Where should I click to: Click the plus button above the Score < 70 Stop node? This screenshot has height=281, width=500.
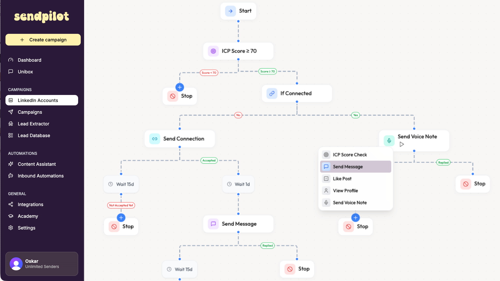(x=180, y=87)
